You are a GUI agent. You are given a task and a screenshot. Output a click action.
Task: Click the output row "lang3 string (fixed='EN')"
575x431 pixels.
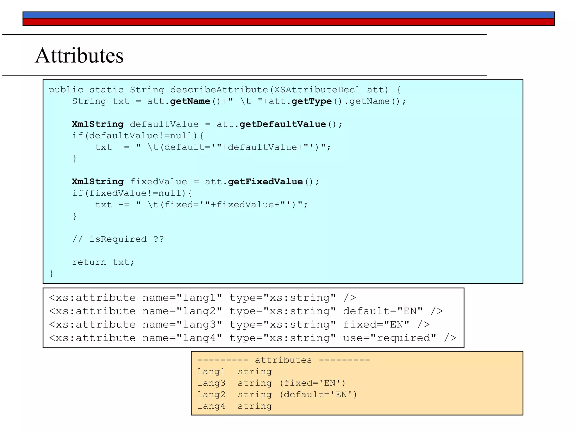click(271, 383)
